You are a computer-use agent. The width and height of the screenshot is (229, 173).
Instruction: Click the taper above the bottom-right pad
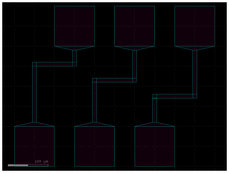click(155, 124)
